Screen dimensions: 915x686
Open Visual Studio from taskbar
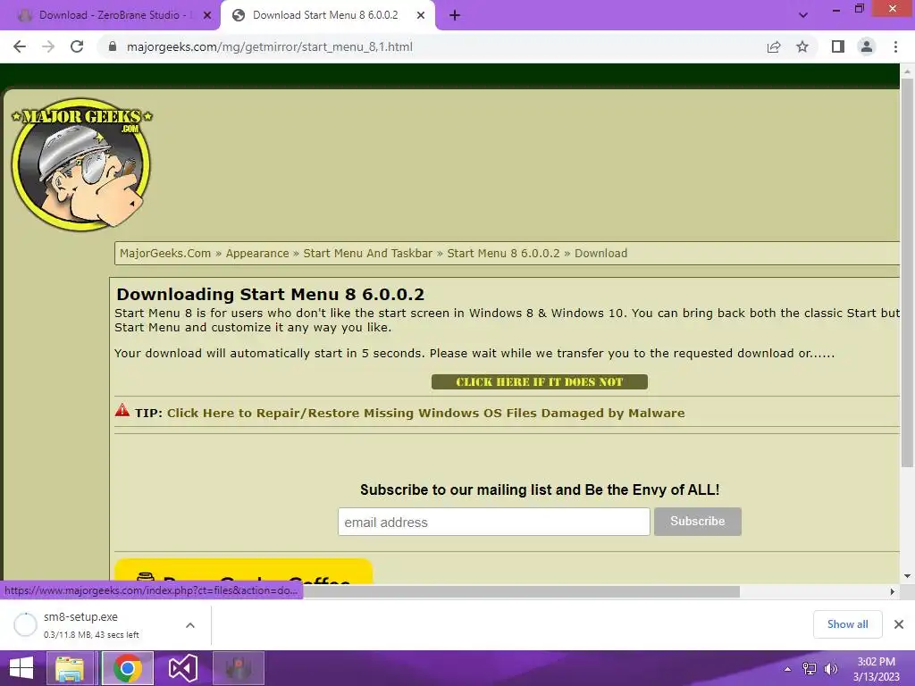(182, 668)
